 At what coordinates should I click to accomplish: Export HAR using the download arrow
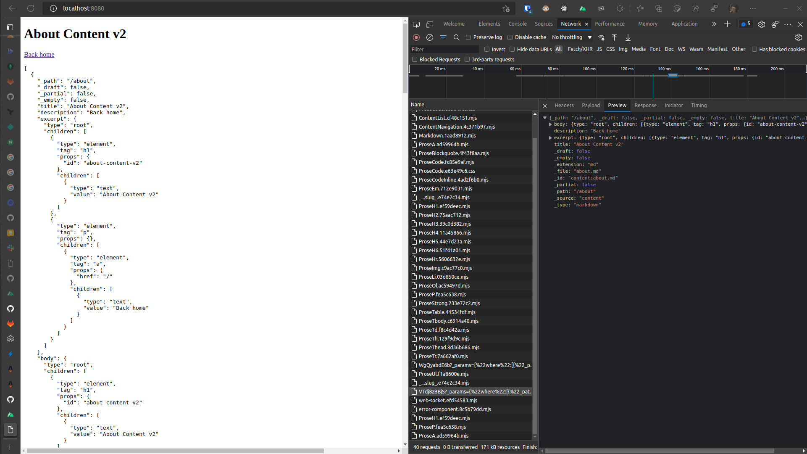pyautogui.click(x=628, y=37)
